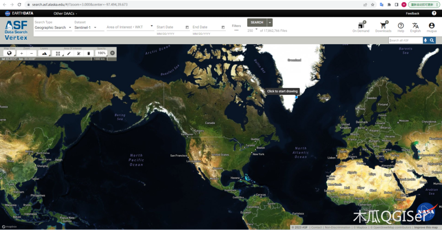Click the browser address bar URL
The image size is (442, 230).
coord(80,4)
